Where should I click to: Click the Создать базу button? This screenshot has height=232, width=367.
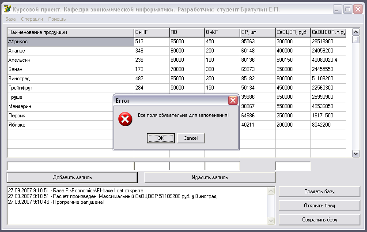click(319, 191)
